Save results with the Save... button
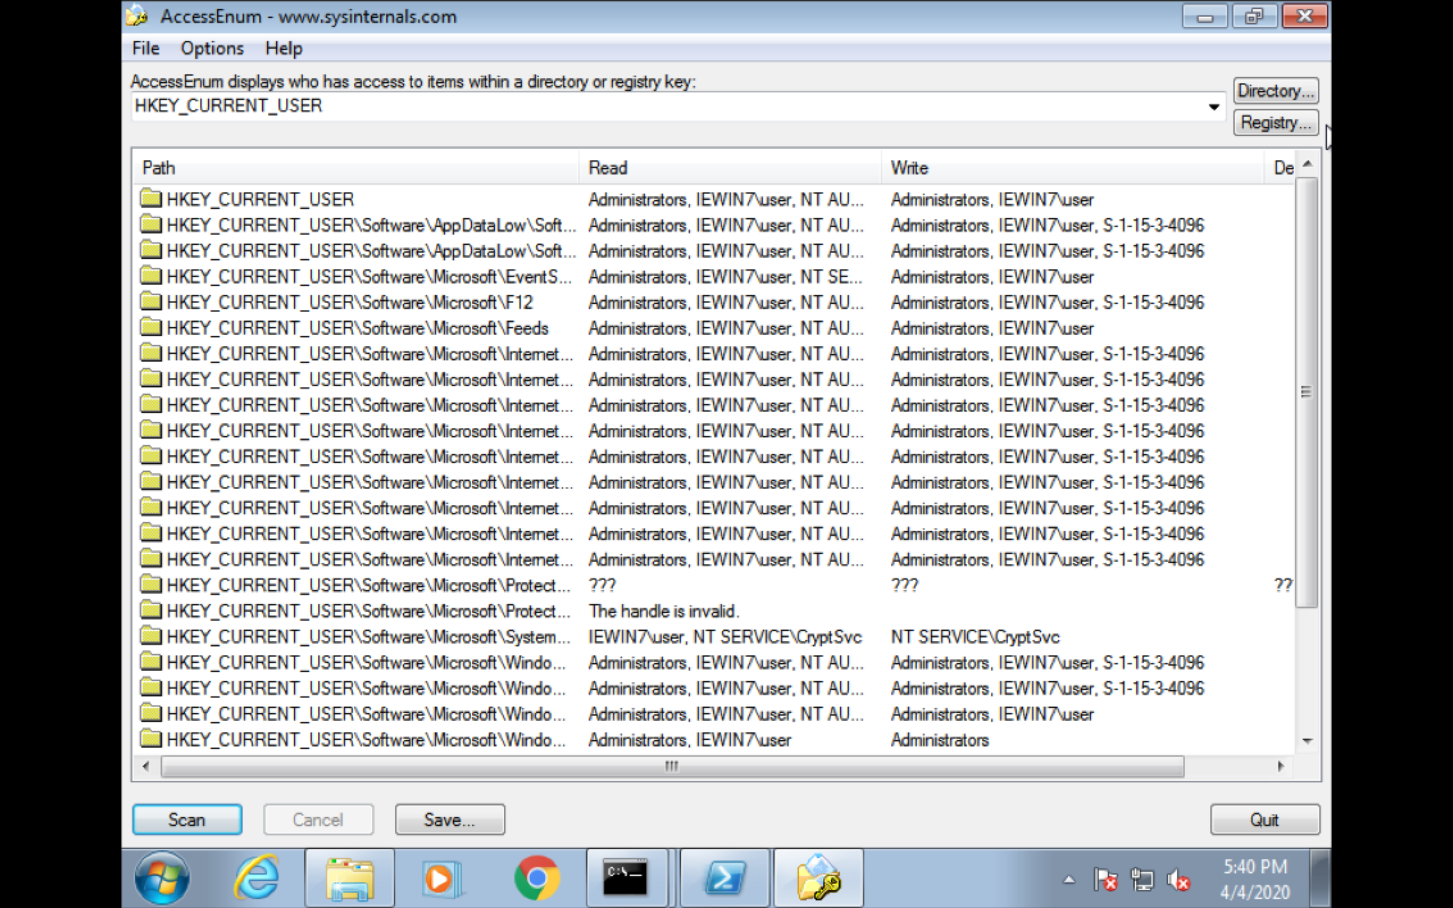This screenshot has width=1453, height=908. (x=450, y=819)
